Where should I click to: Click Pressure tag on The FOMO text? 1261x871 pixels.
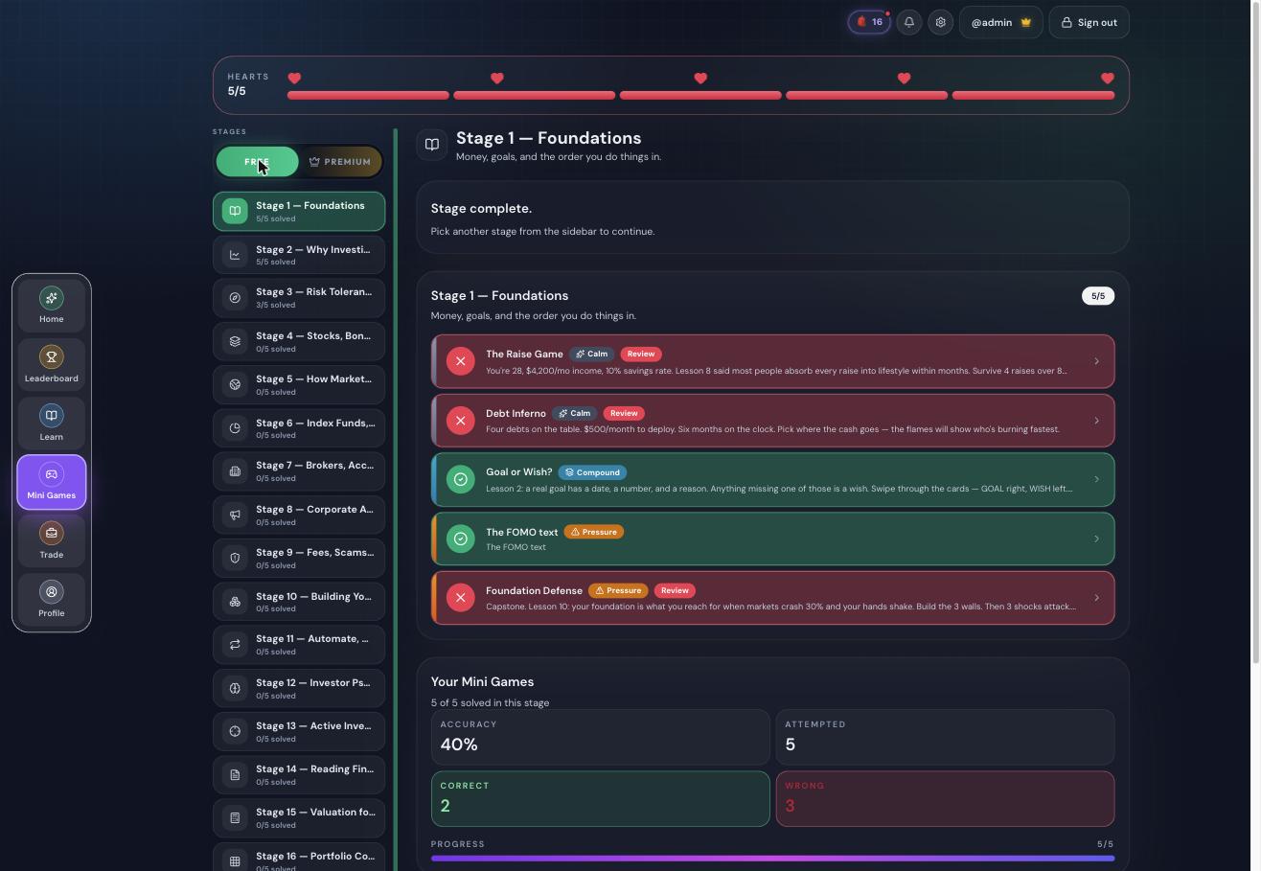coord(594,532)
